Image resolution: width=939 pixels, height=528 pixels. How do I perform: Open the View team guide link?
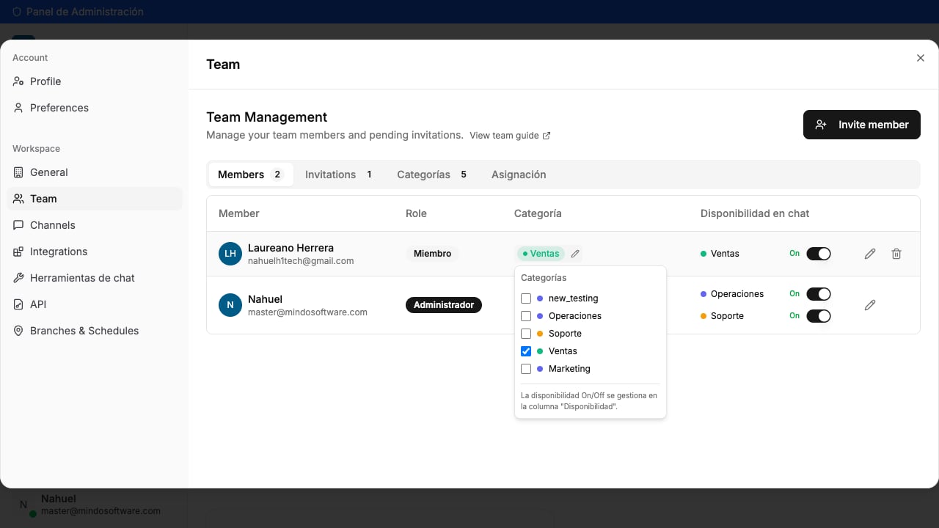[x=510, y=136]
